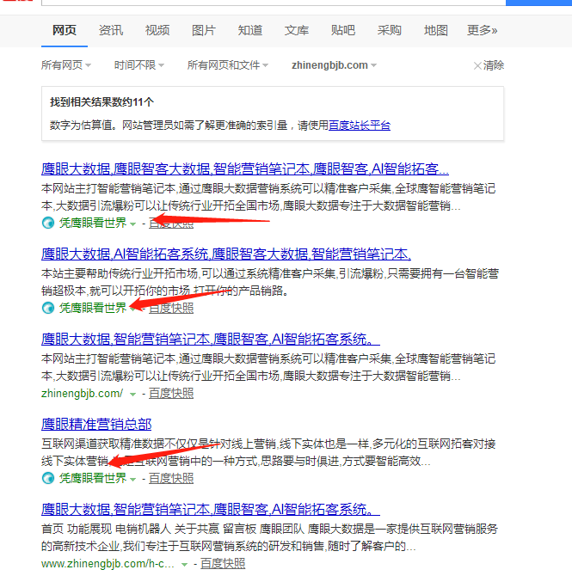Expand the arrow next to zhinengbjb.com/ URL
The image size is (572, 588).
coord(132,394)
